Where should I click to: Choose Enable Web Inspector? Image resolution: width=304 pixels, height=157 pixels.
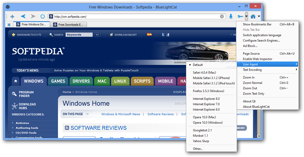click(x=268, y=59)
